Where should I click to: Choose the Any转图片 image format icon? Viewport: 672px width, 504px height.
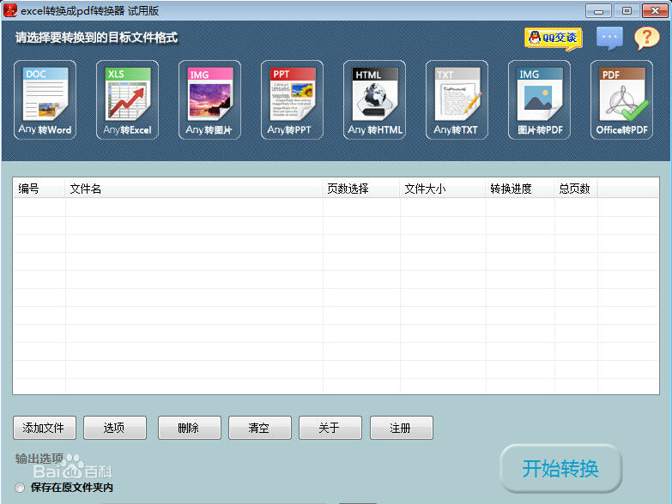coord(209,99)
